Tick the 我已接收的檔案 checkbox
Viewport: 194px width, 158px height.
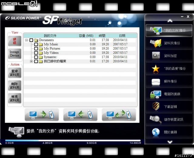(x=36, y=61)
